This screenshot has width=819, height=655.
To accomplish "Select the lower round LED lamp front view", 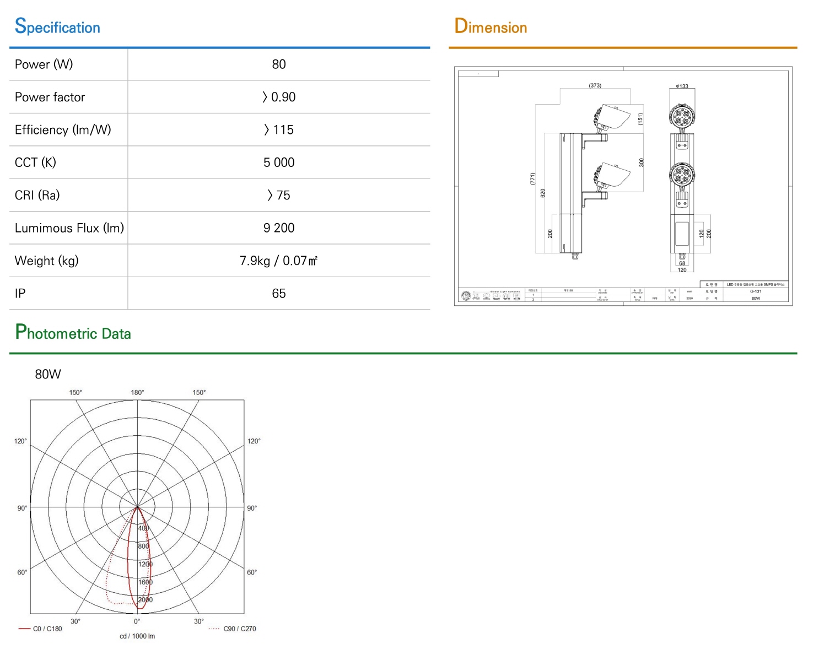I will click(682, 175).
